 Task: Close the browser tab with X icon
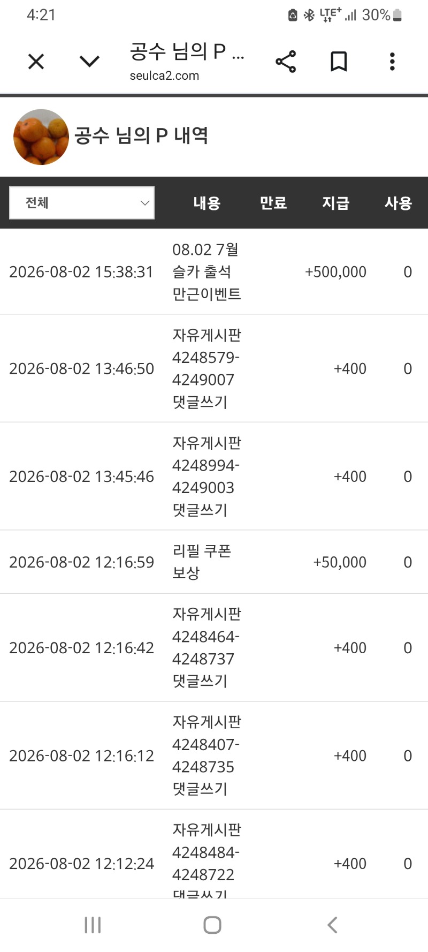click(x=36, y=62)
